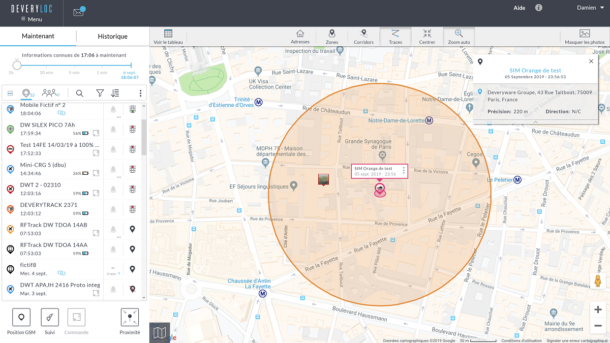
Task: Open the Voir le tableau table view
Action: (168, 37)
